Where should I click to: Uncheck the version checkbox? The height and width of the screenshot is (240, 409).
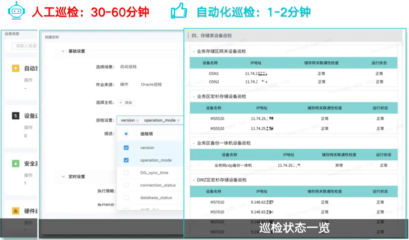click(x=126, y=148)
